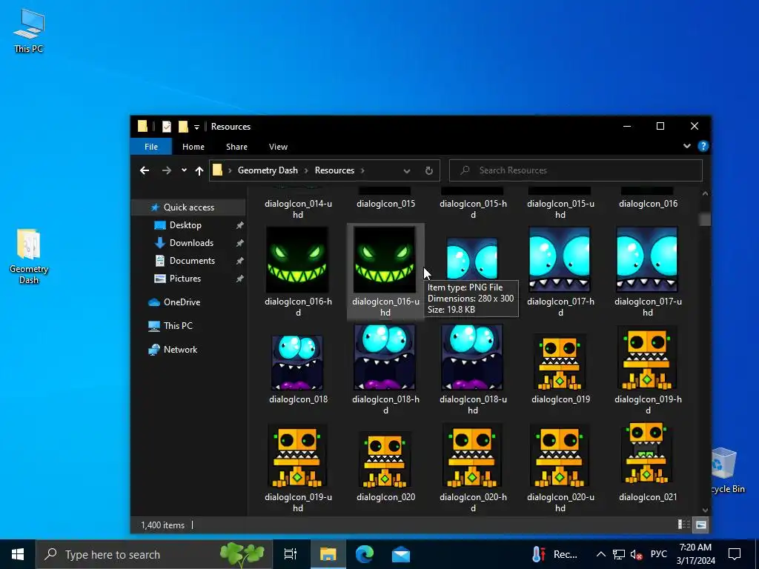Click the taskbar search box
759x569 pixels.
(x=154, y=554)
